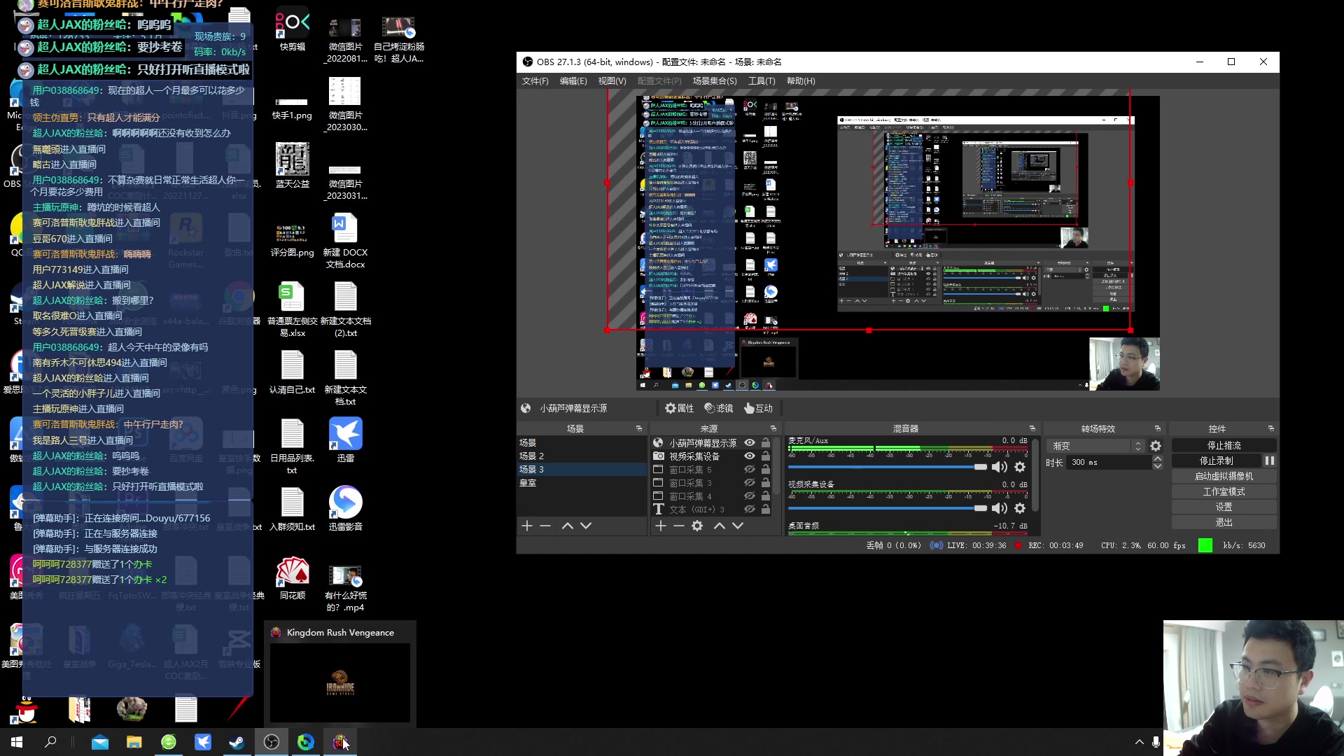Click 启动虚拟摄像机 button
The height and width of the screenshot is (756, 1344).
pos(1224,476)
